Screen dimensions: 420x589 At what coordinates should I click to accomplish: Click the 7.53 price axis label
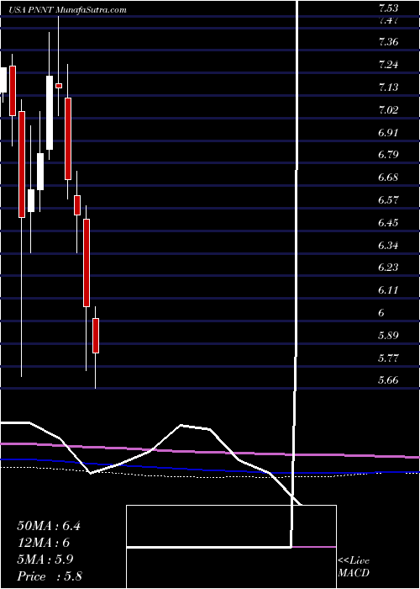[x=387, y=8]
